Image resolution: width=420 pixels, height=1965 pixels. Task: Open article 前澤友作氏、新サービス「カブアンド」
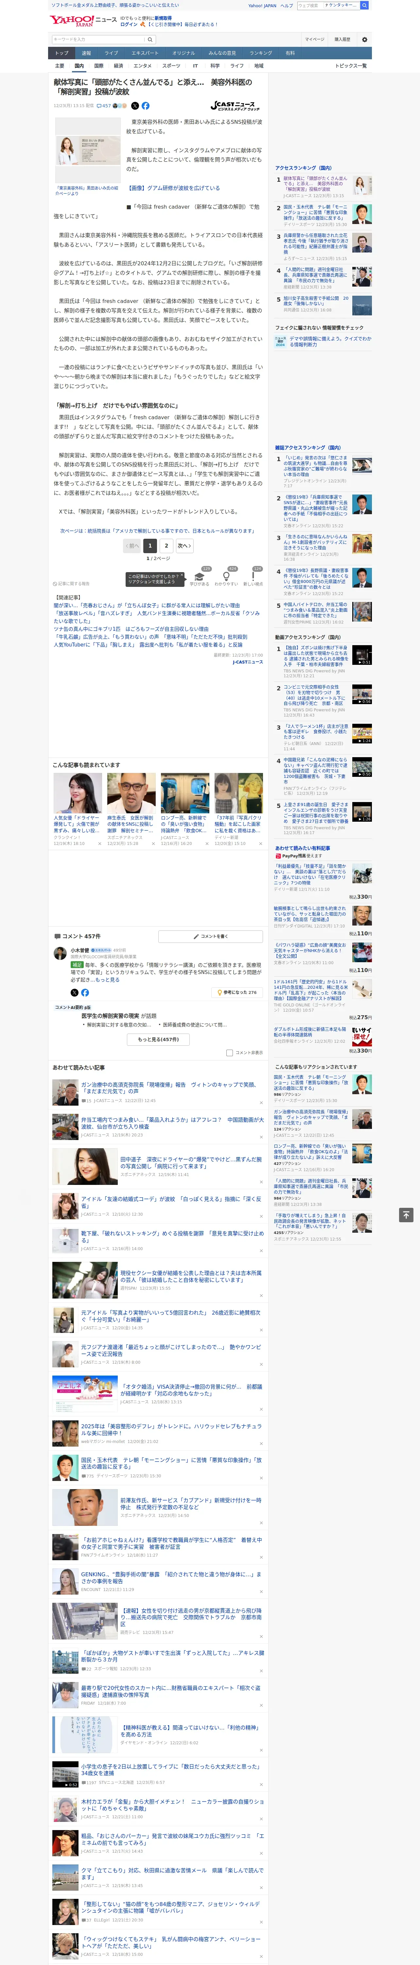click(x=191, y=1504)
